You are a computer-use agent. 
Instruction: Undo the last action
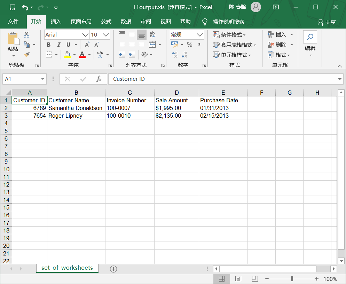point(25,8)
